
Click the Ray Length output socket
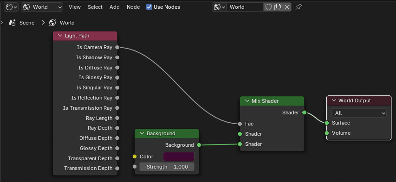117,118
